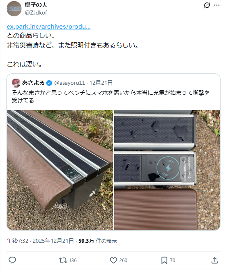Click the blue verified badge beside あさよる
The image size is (225, 271).
pyautogui.click(x=49, y=83)
